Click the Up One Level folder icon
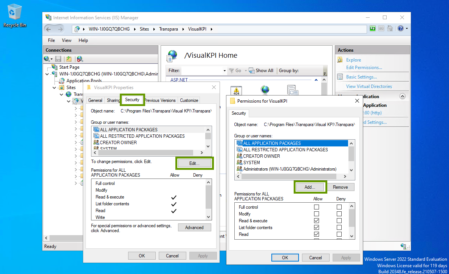 [x=69, y=59]
